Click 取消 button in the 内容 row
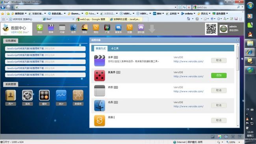The width and height of the screenshot is (256, 144). 219,90
